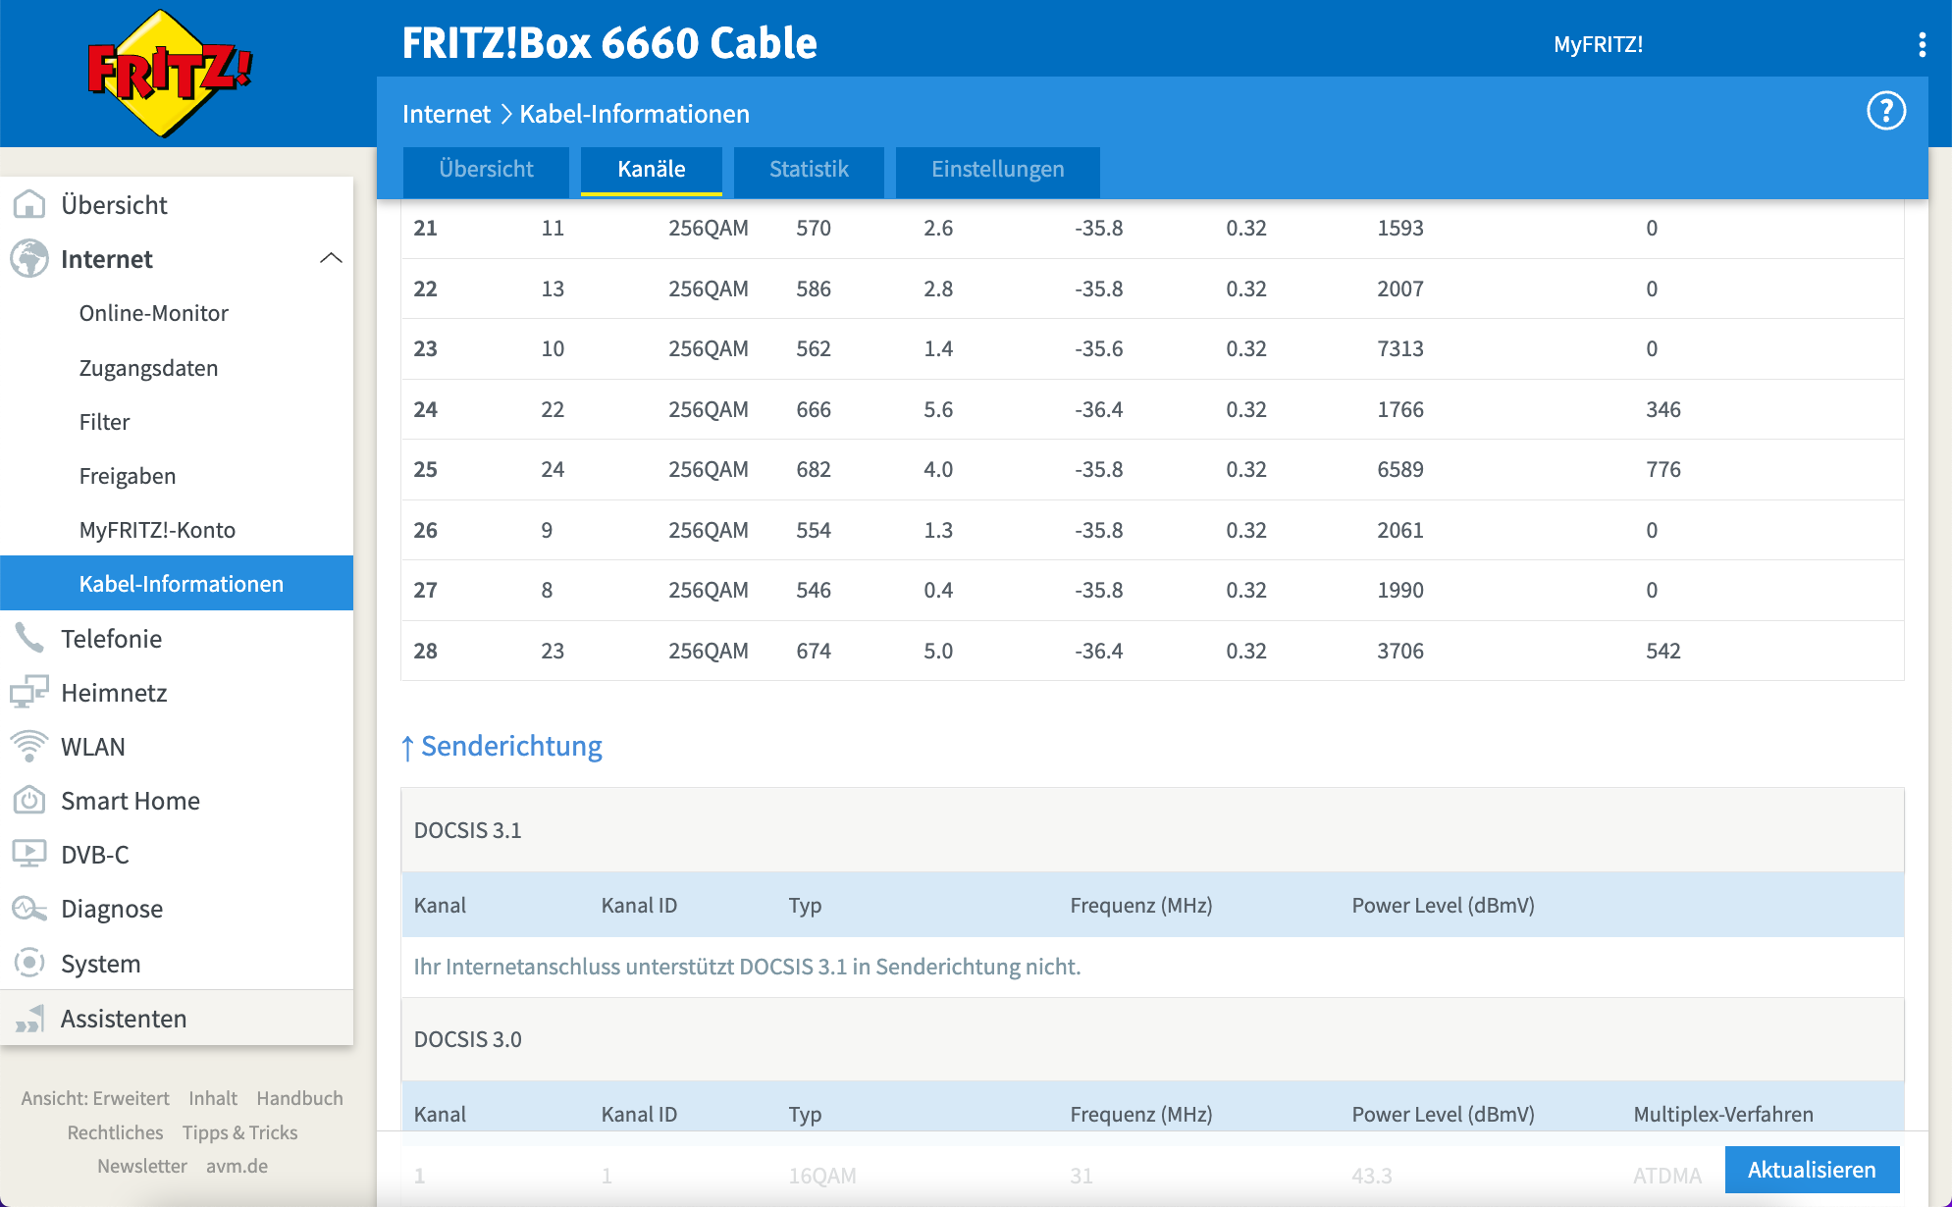Click the Diagnose icon
The image size is (1952, 1207).
[x=29, y=908]
